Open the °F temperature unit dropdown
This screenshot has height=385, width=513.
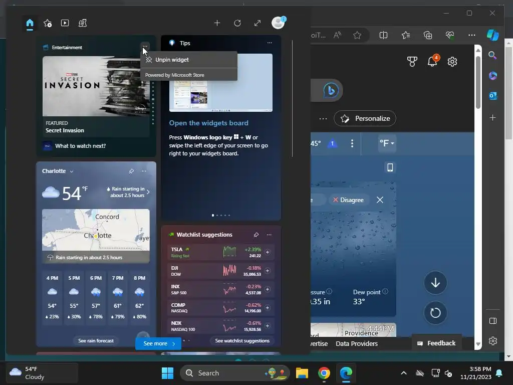pyautogui.click(x=387, y=143)
